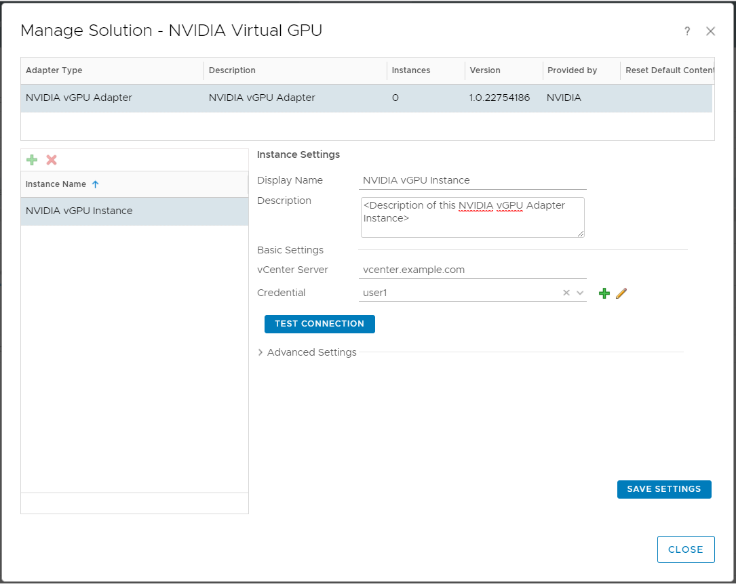This screenshot has width=736, height=584.
Task: Click the pencil edit credential icon
Action: [621, 293]
